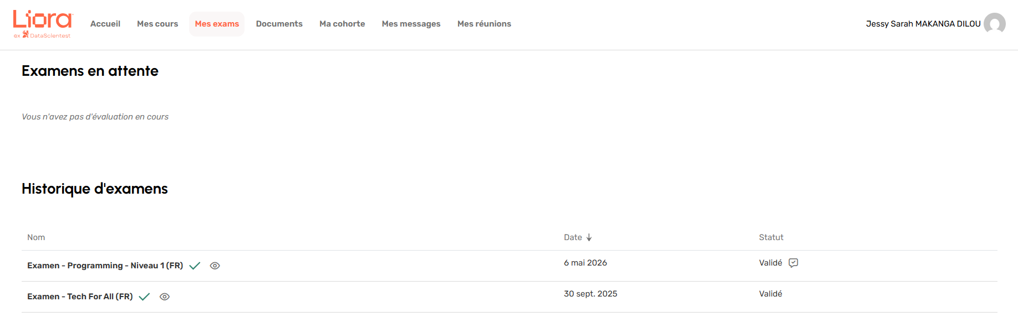The image size is (1018, 317).
Task: Open the Documents tab
Action: [x=279, y=24]
